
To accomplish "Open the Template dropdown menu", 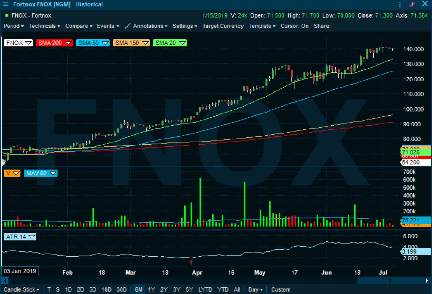I will (262, 26).
